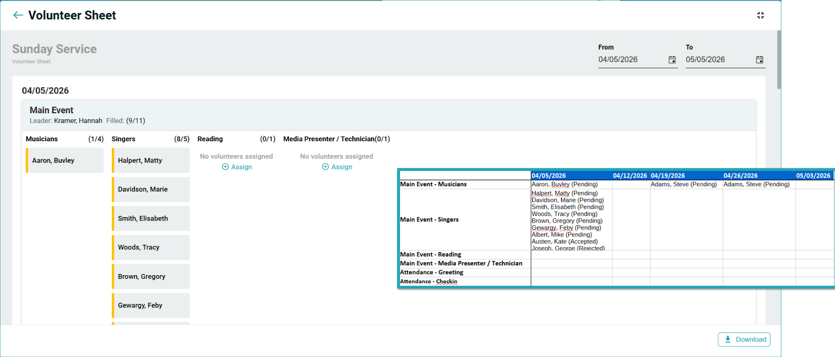
Task: Select singer Halpert, Matty card
Action: pyautogui.click(x=151, y=161)
